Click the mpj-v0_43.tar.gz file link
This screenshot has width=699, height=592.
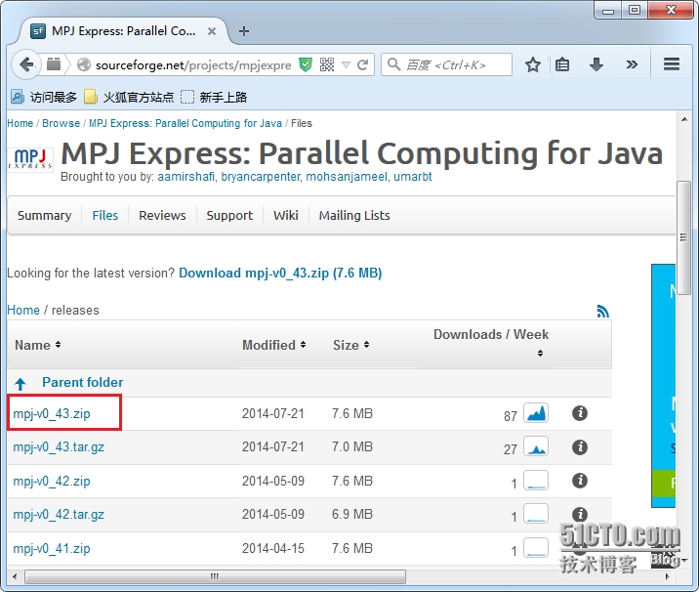point(59,447)
